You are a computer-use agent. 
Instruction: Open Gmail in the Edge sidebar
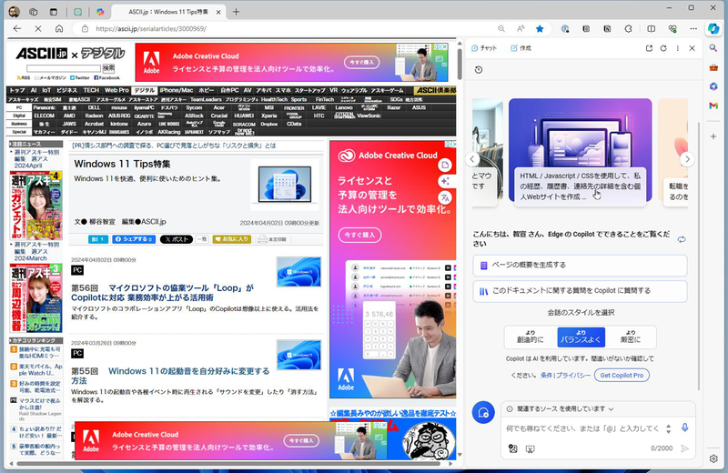(x=713, y=106)
